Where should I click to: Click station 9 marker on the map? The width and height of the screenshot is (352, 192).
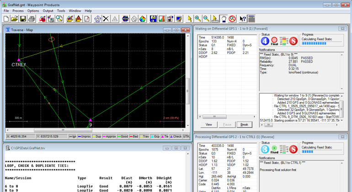[90, 120]
